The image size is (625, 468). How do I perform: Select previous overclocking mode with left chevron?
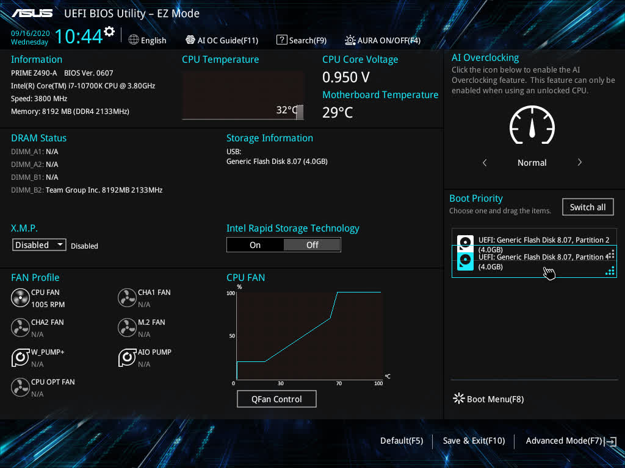(x=485, y=162)
